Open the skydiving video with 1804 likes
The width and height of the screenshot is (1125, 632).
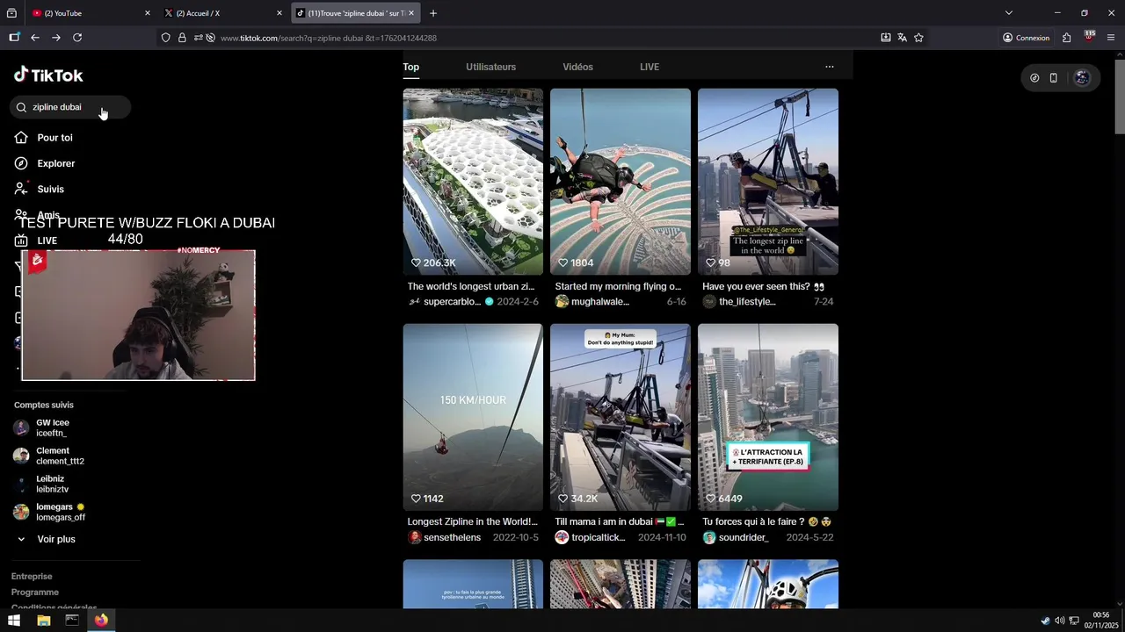(621, 182)
